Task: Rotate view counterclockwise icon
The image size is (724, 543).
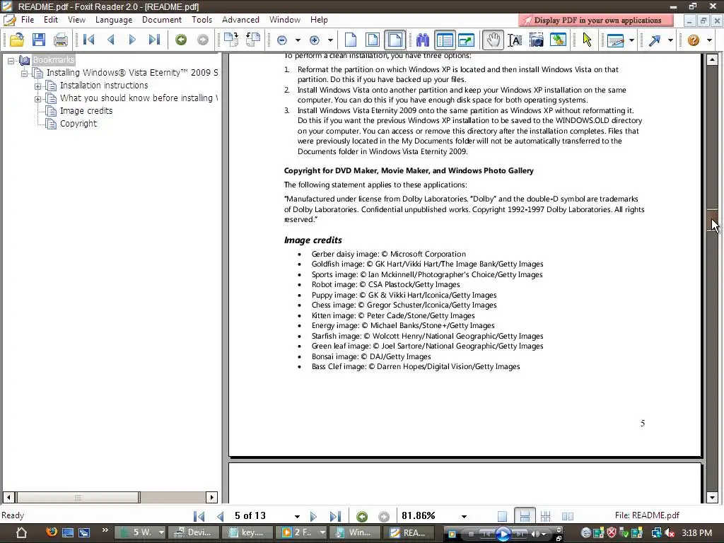Action: 253,40
